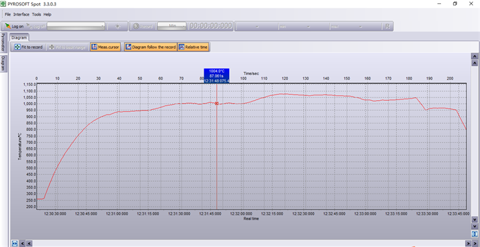Click the topmost up arrow of vertical scrollbar

[x=475, y=56]
